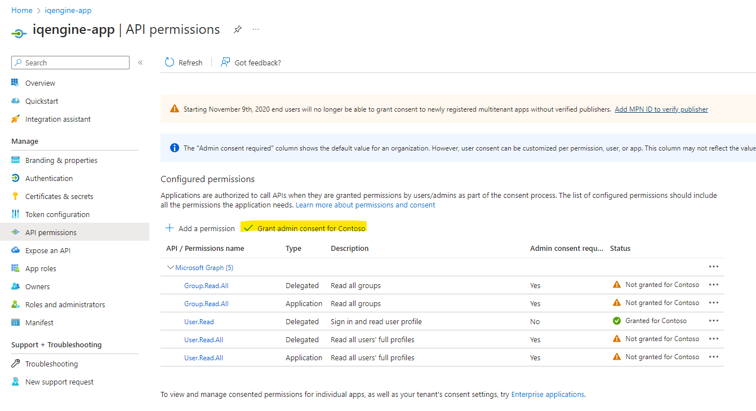
Task: Click Grant admin consent for Contoso
Action: click(x=305, y=228)
